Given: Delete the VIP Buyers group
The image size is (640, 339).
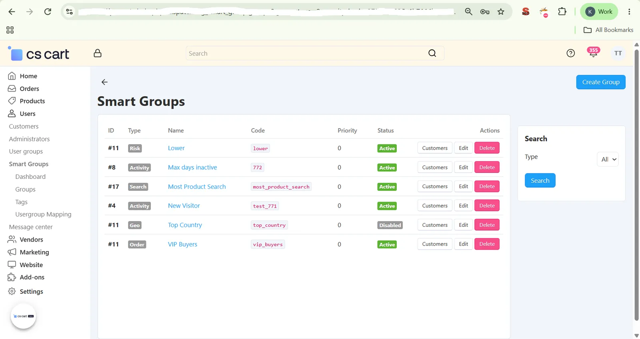Looking at the screenshot, I should pyautogui.click(x=487, y=244).
